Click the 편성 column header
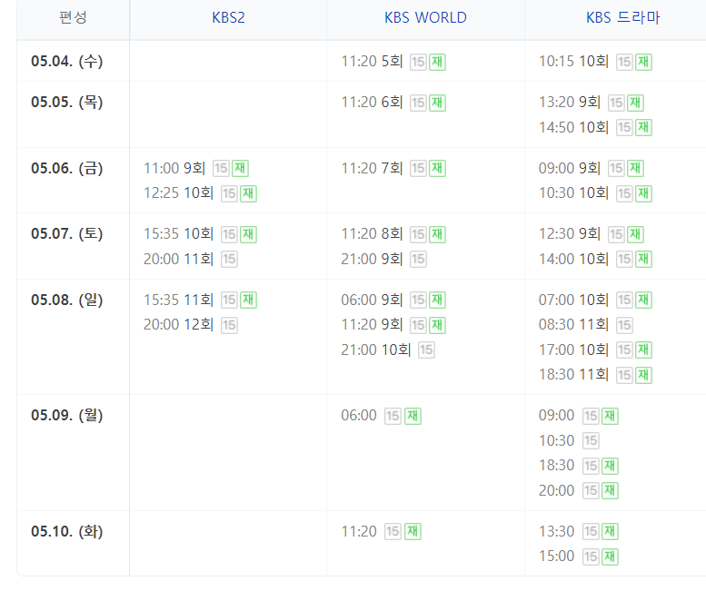The width and height of the screenshot is (706, 591). click(x=73, y=17)
